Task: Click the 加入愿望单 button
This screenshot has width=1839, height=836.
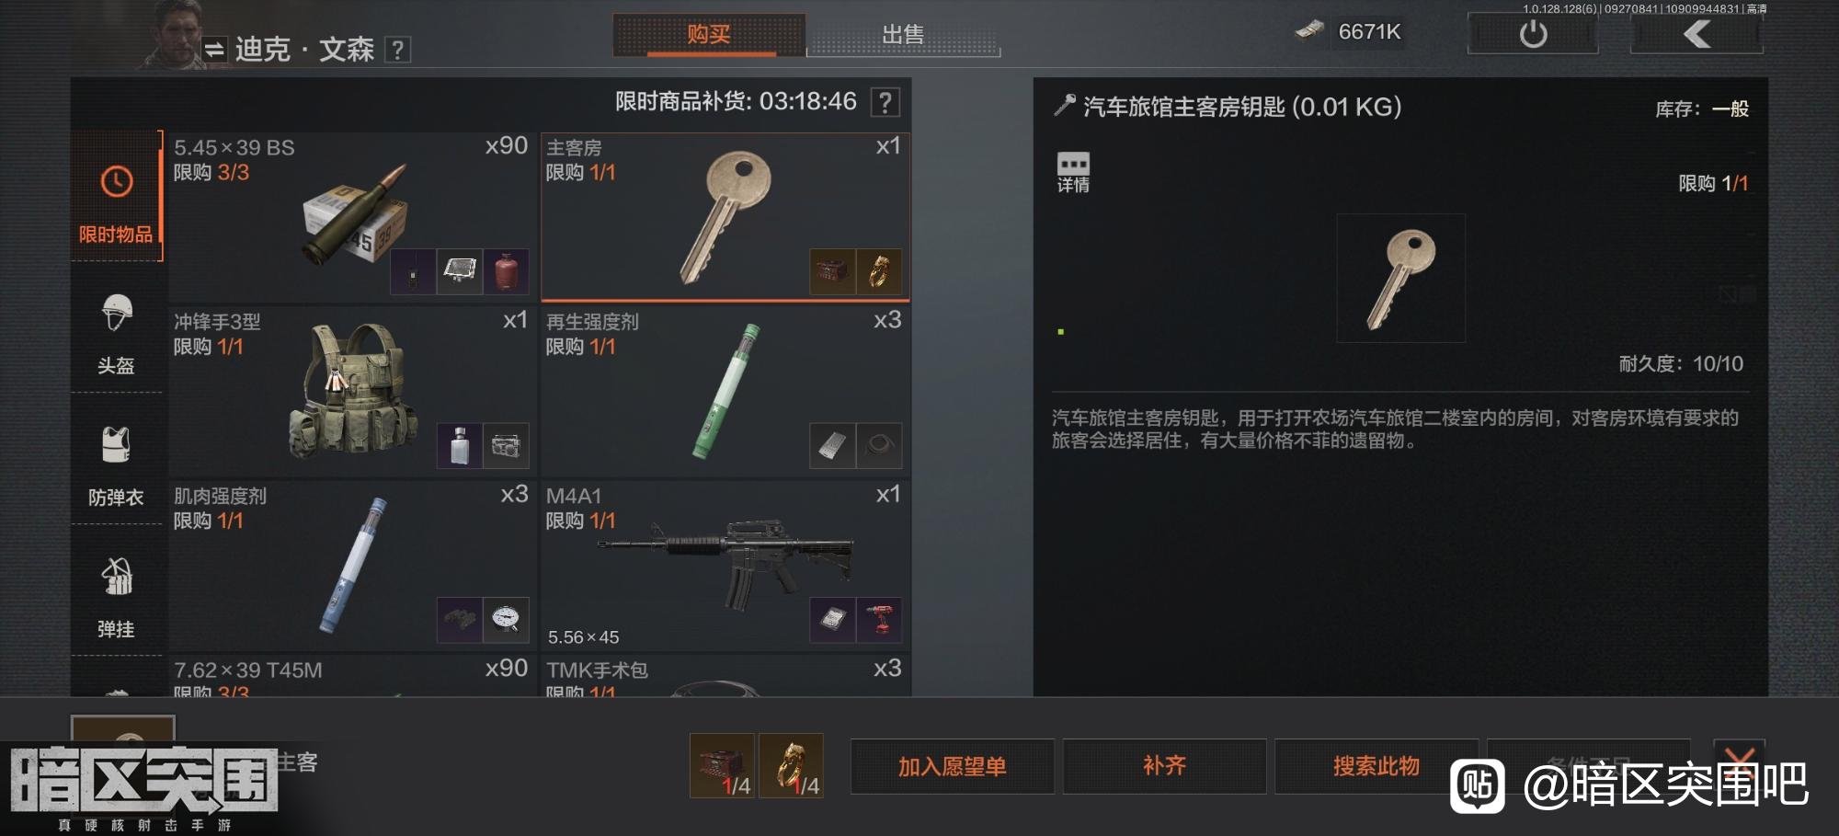Action: point(952,766)
